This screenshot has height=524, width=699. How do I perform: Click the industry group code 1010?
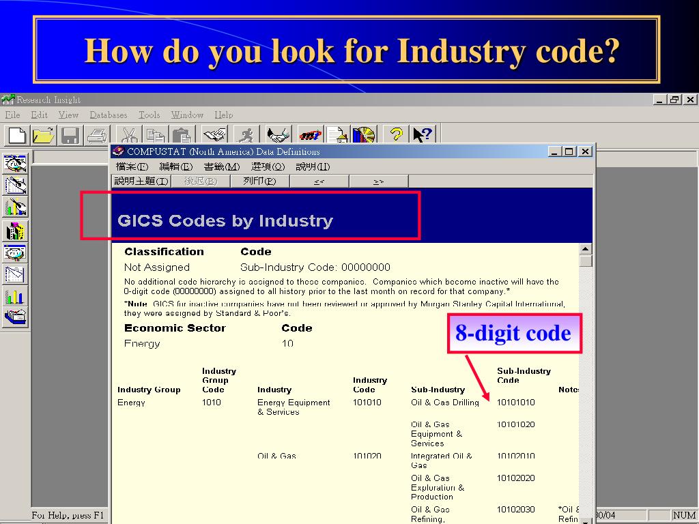(212, 403)
